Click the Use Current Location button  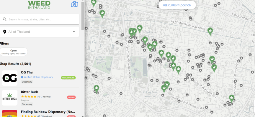[x=177, y=5]
